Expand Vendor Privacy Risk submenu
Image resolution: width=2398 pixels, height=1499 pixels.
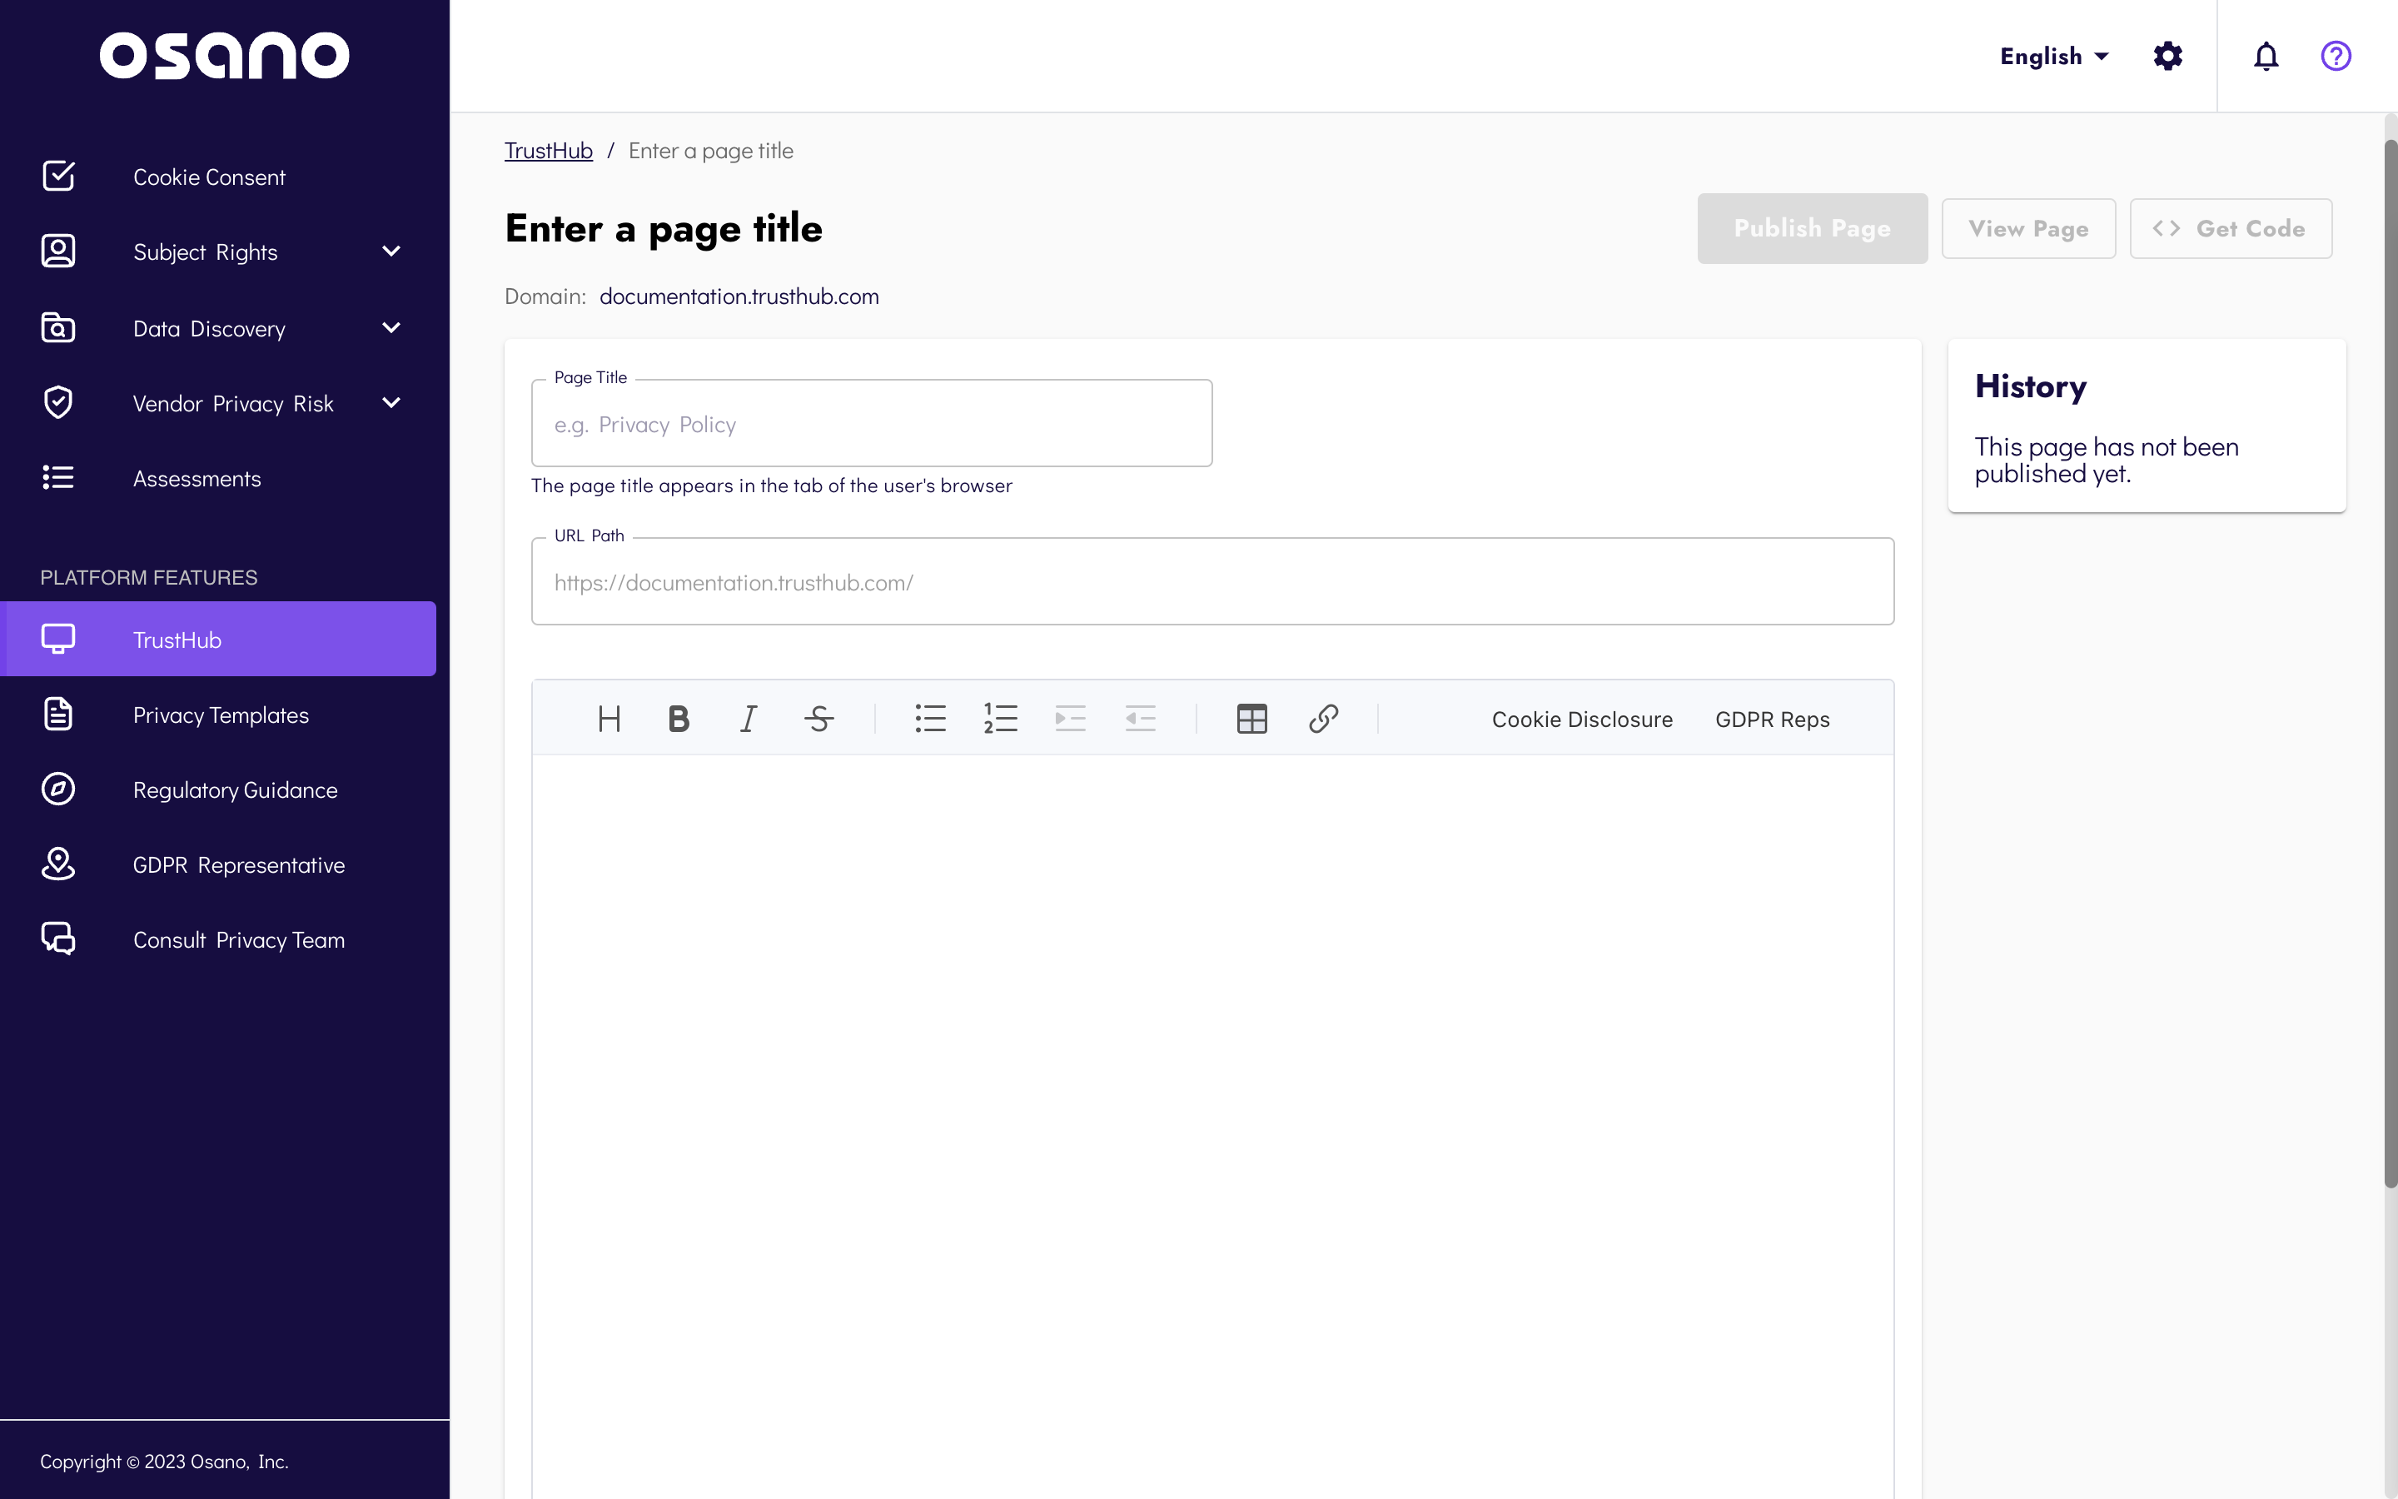click(391, 404)
